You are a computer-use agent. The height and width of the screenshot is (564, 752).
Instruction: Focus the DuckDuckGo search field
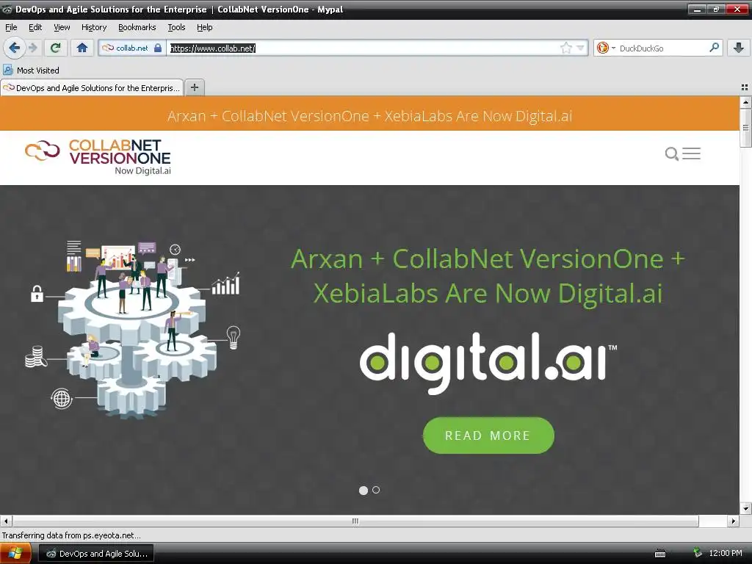click(662, 48)
